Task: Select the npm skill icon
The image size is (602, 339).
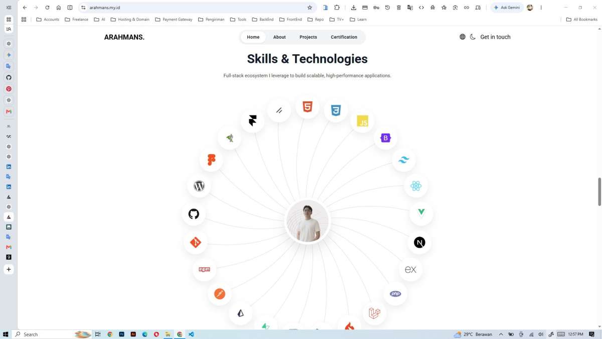Action: pos(204,270)
